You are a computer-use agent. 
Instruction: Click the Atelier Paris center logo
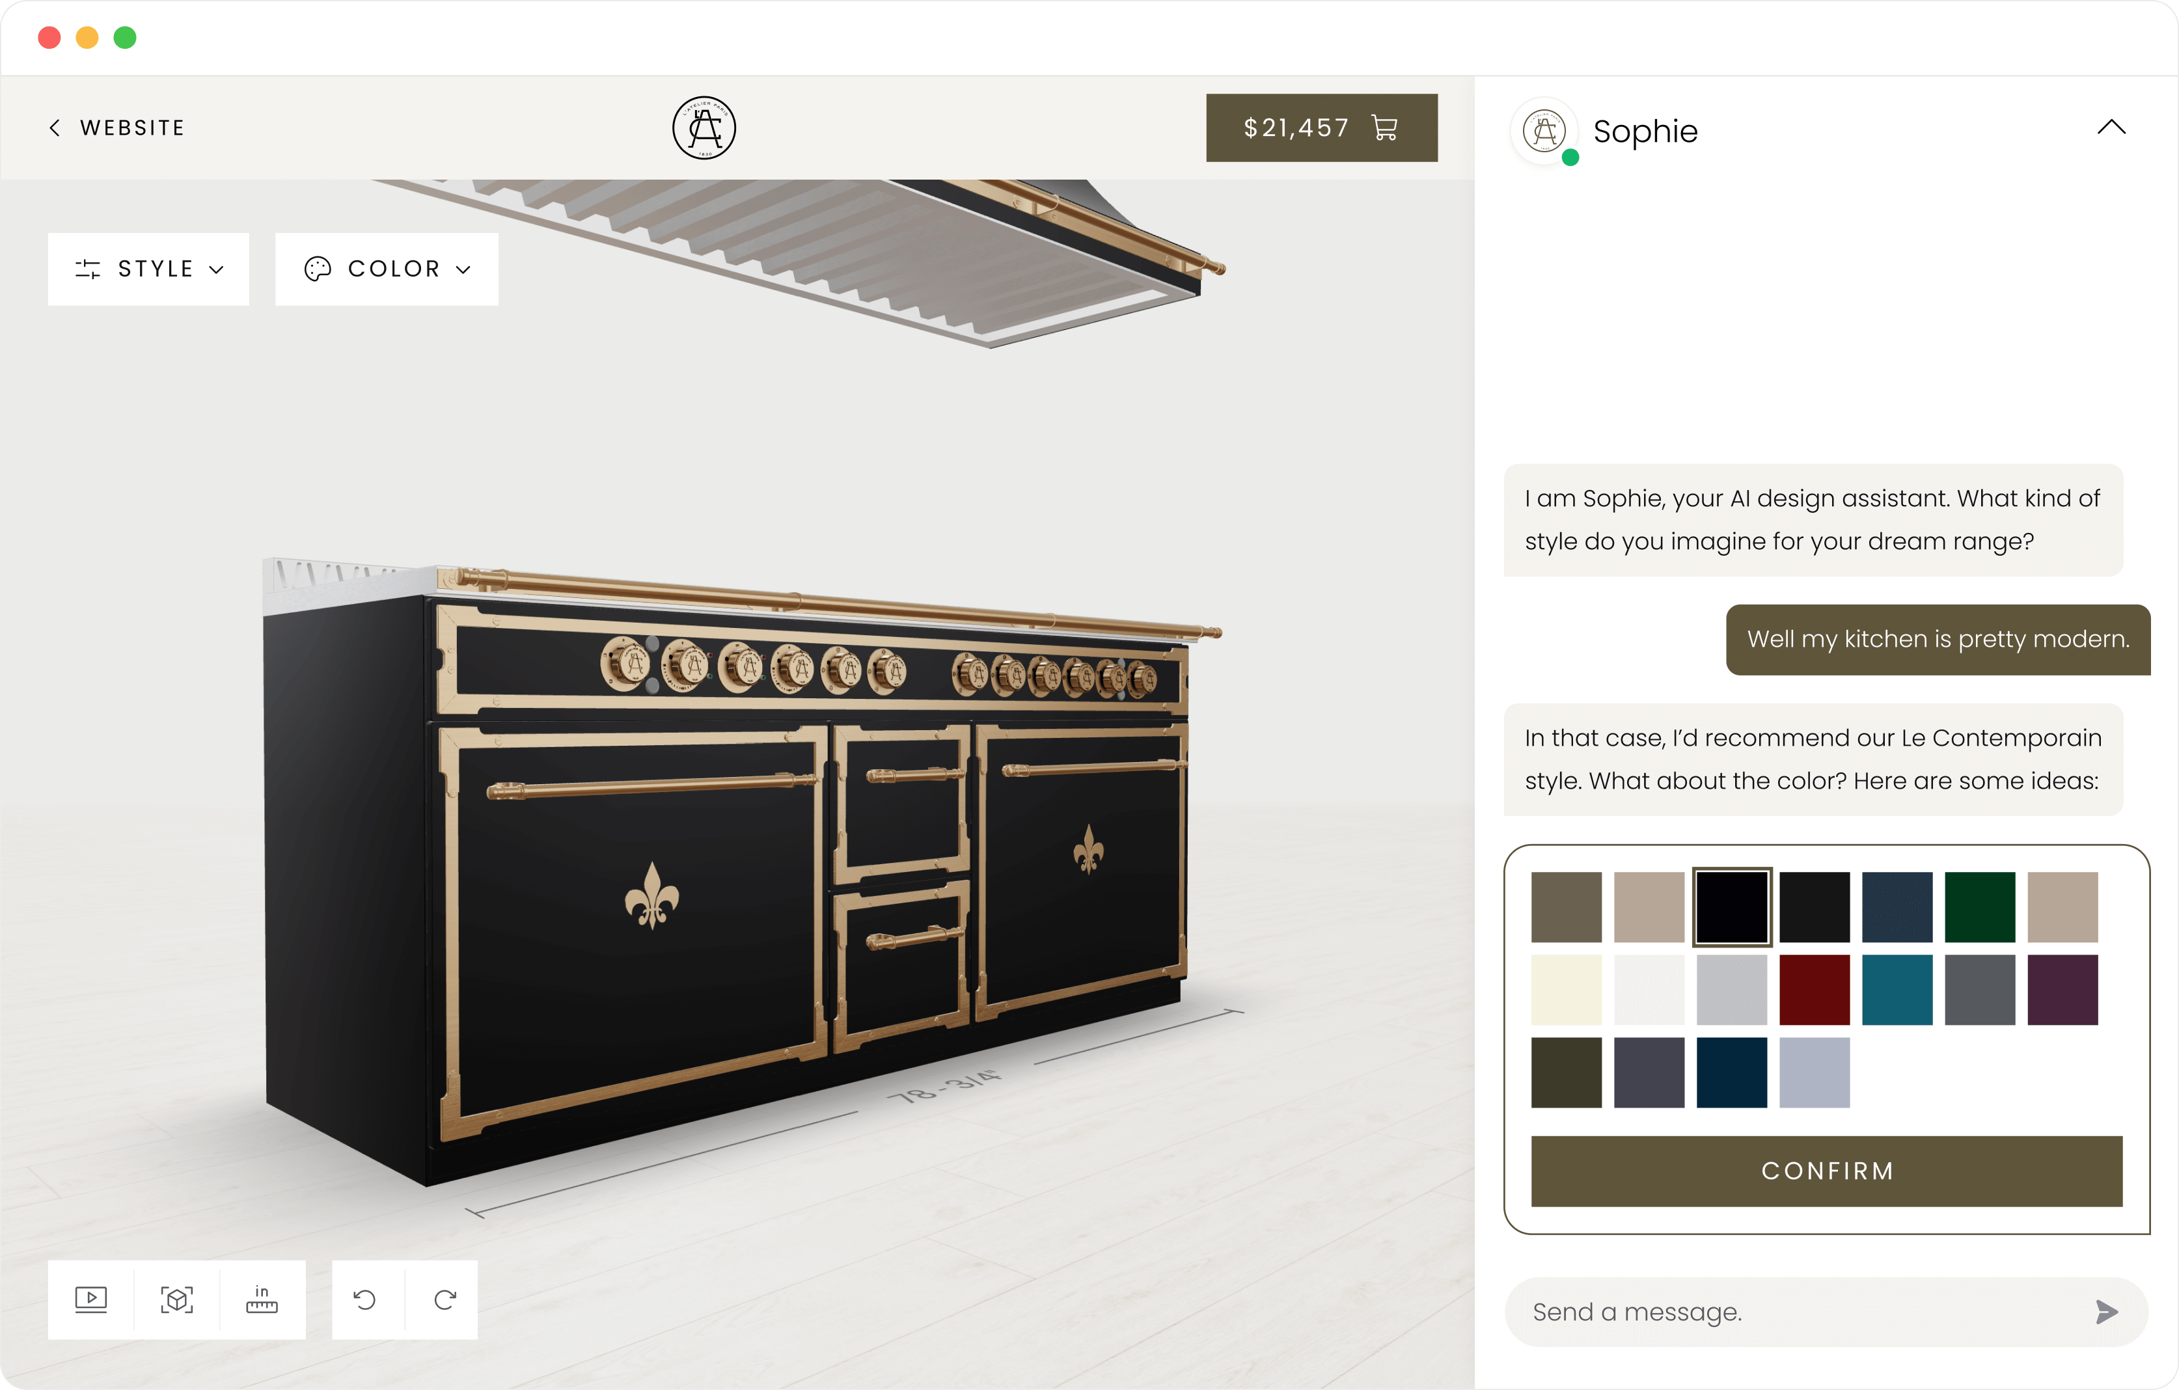(704, 128)
